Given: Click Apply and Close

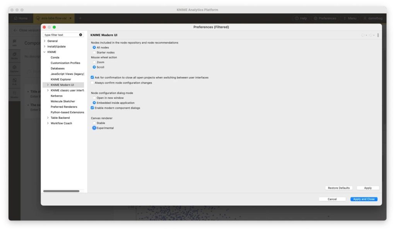Looking at the screenshot, I should 364,199.
